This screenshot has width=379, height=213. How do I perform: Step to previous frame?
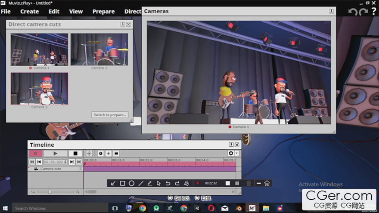point(39,162)
